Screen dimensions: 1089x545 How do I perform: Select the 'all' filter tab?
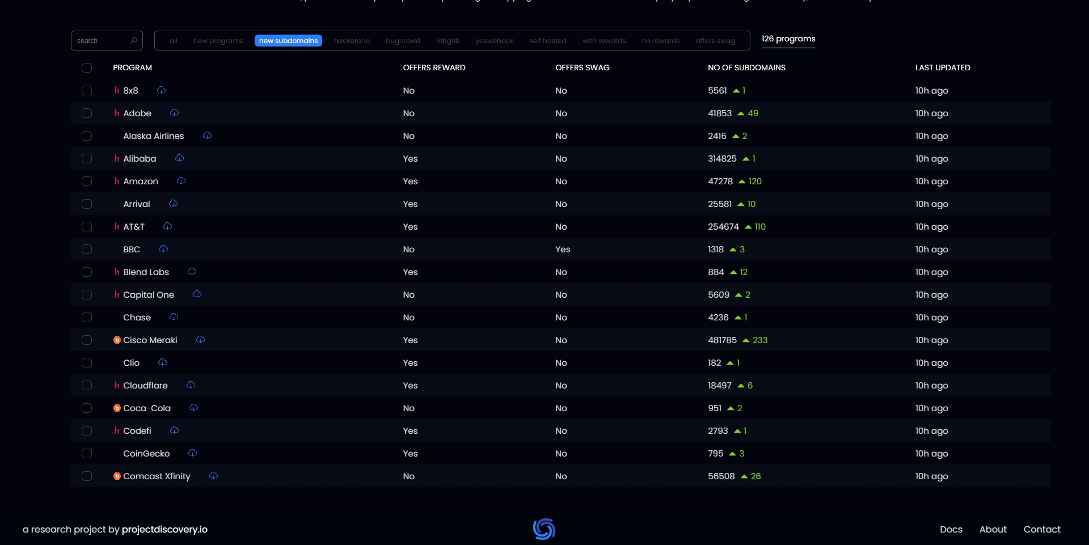pyautogui.click(x=174, y=41)
